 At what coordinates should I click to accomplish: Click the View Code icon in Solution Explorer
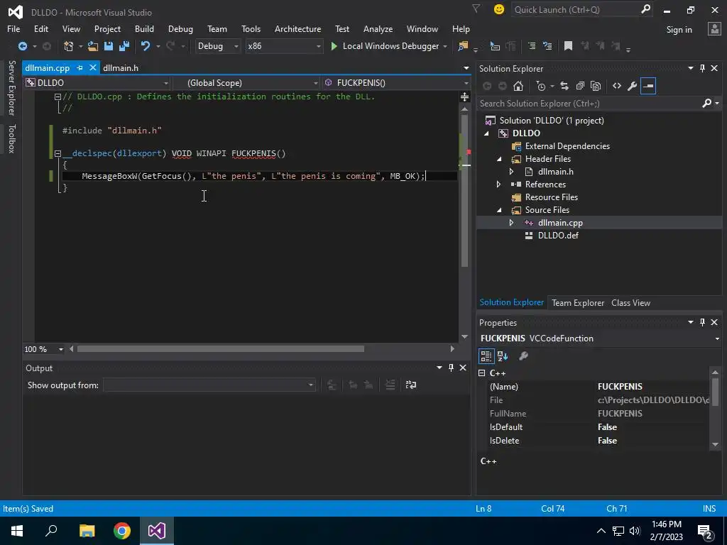[617, 86]
